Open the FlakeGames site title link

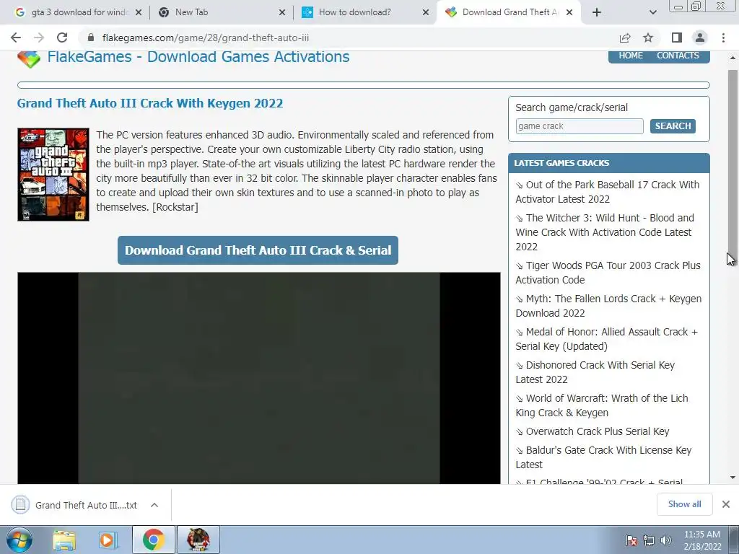coord(198,57)
